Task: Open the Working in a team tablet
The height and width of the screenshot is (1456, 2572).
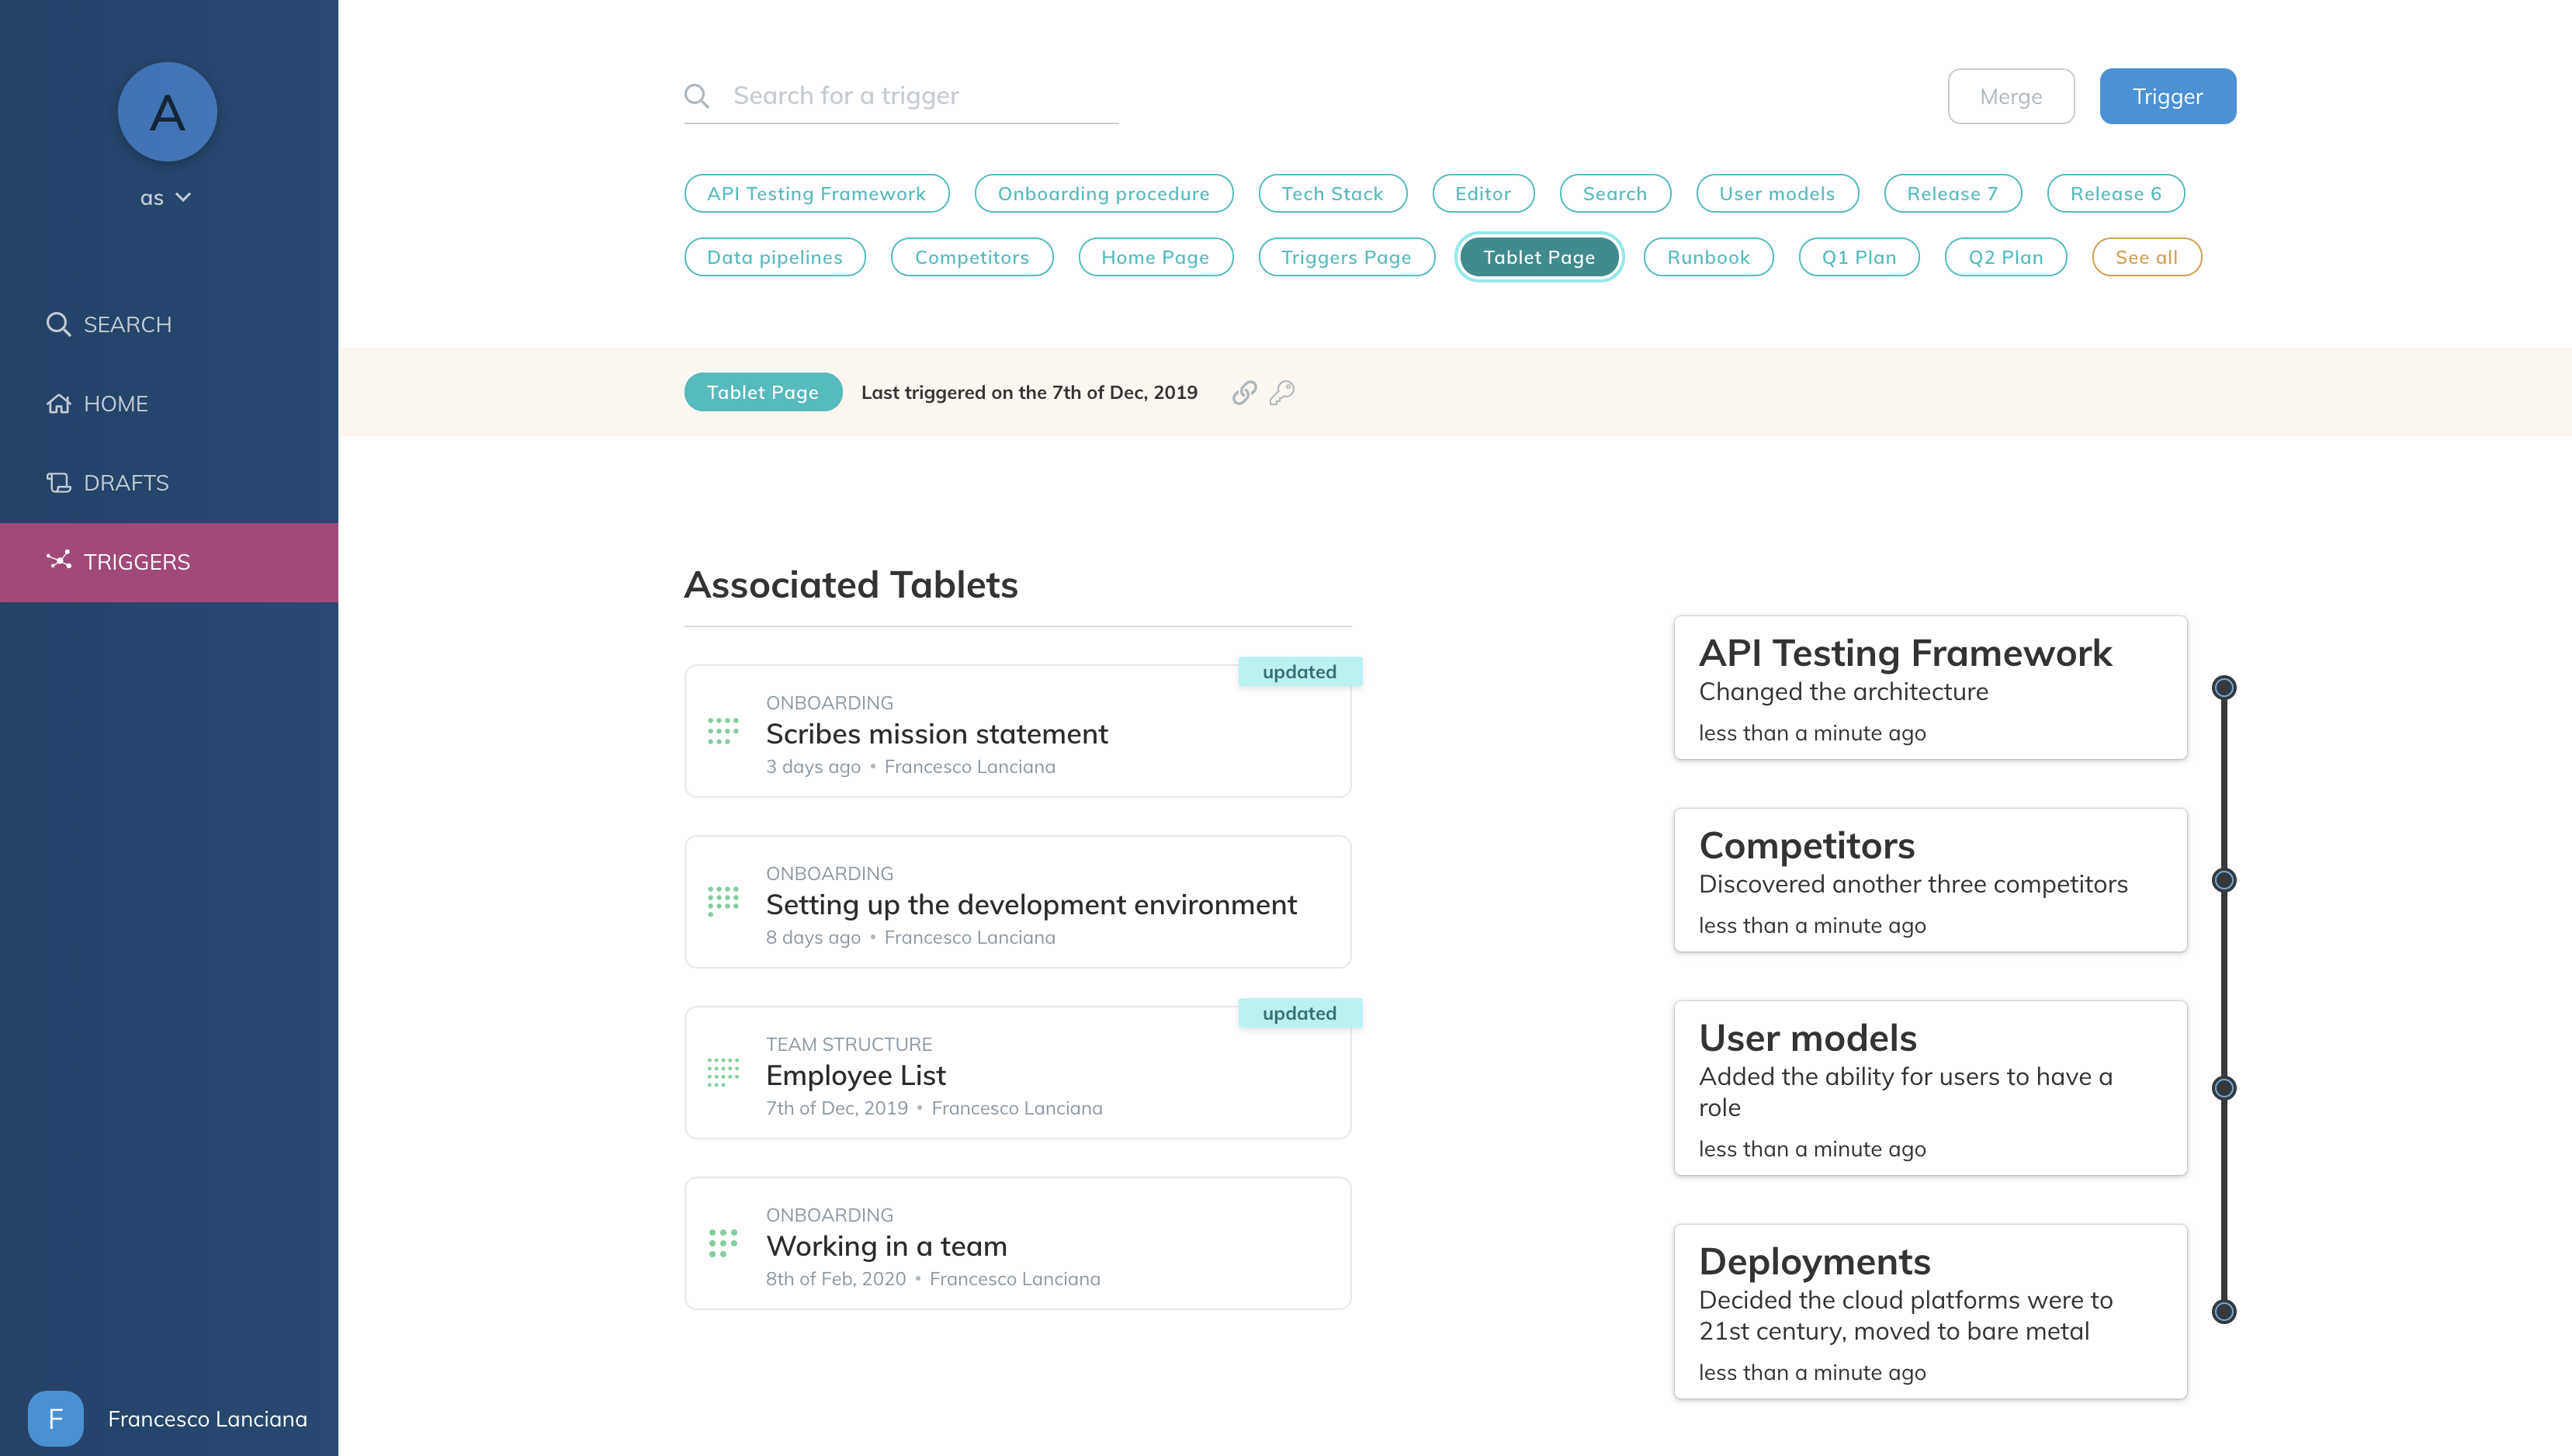Action: pyautogui.click(x=1018, y=1243)
